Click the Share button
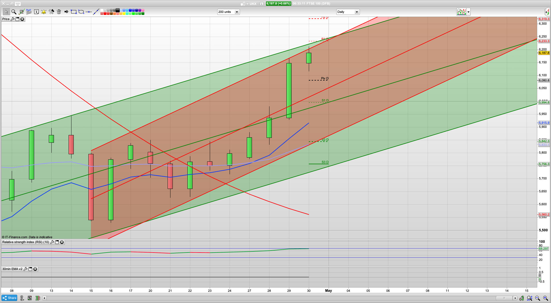The width and height of the screenshot is (551, 303). tap(9, 298)
